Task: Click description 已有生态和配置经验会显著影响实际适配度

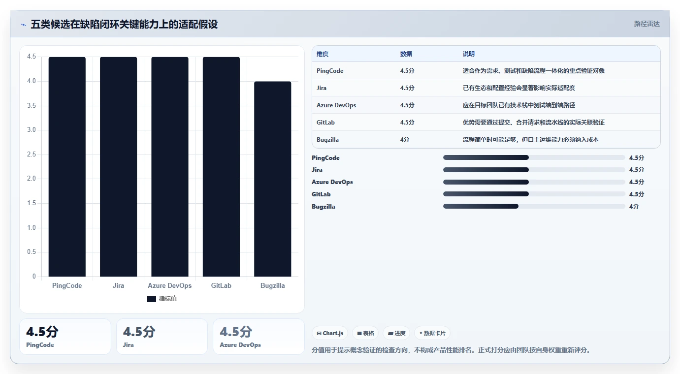Action: (x=519, y=88)
